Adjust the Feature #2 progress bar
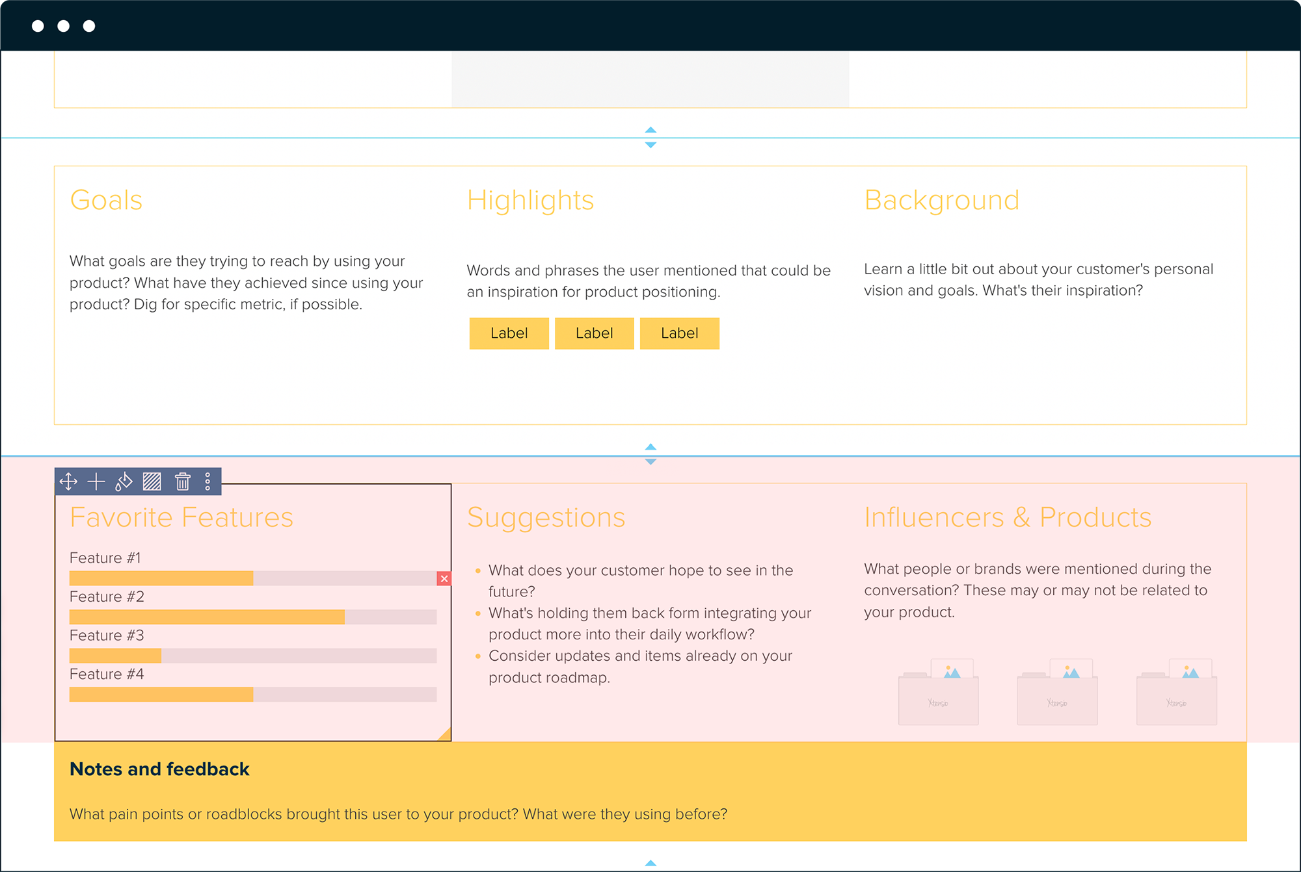Viewport: 1301px width, 872px height. 254,616
